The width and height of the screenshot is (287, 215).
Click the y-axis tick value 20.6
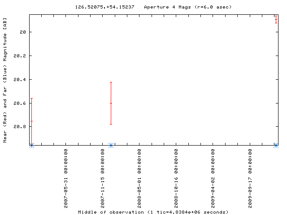click(20, 103)
